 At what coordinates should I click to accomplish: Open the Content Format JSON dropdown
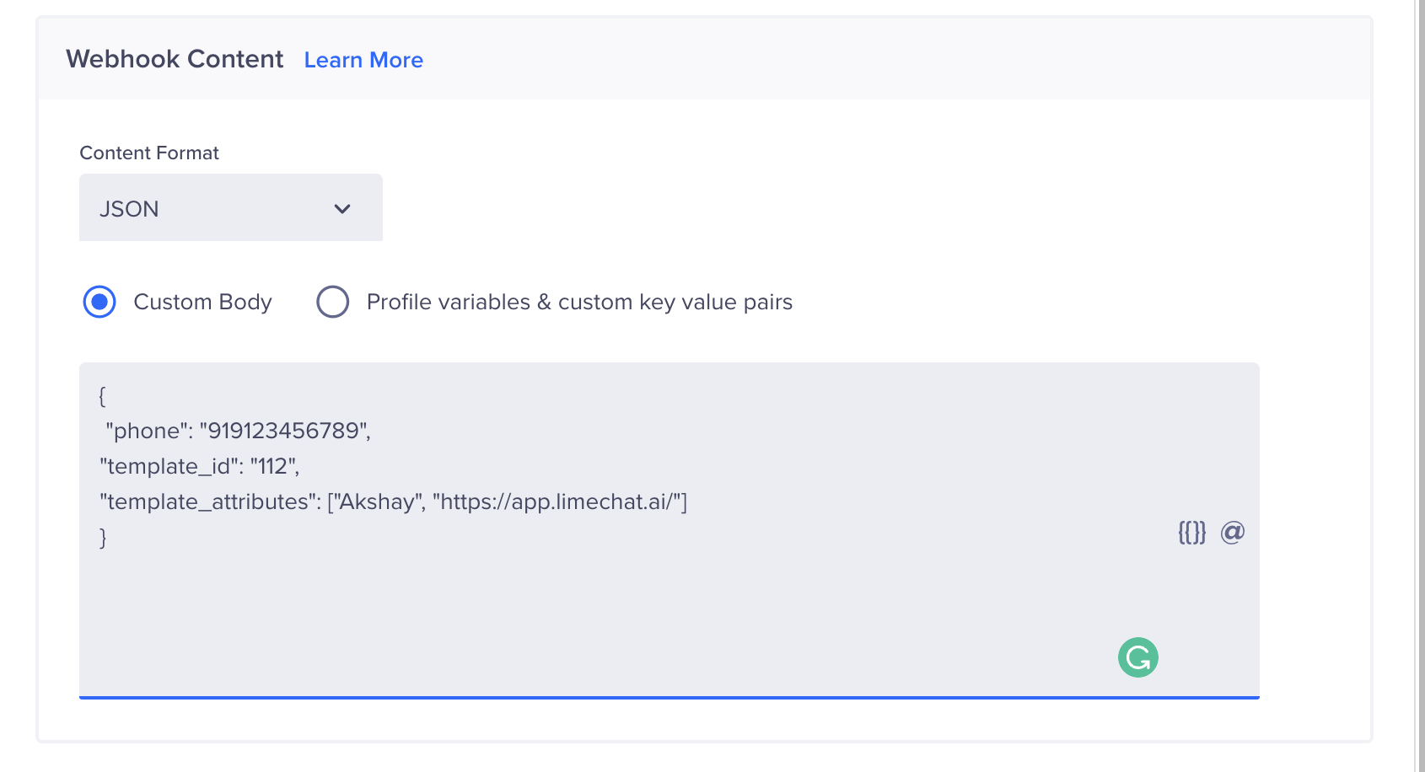(x=231, y=207)
